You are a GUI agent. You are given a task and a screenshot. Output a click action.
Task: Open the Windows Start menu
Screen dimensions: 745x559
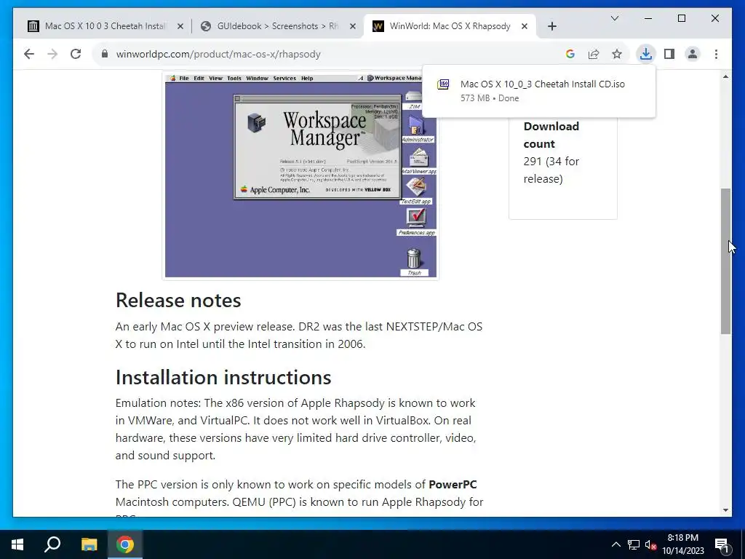click(17, 544)
